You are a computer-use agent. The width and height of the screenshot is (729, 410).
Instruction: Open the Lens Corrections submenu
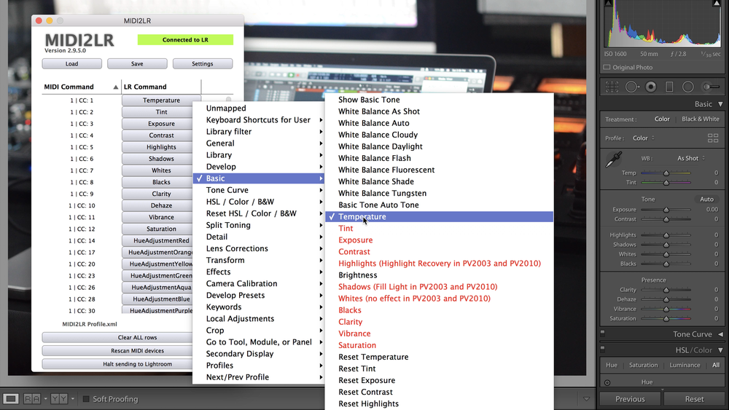pos(259,248)
